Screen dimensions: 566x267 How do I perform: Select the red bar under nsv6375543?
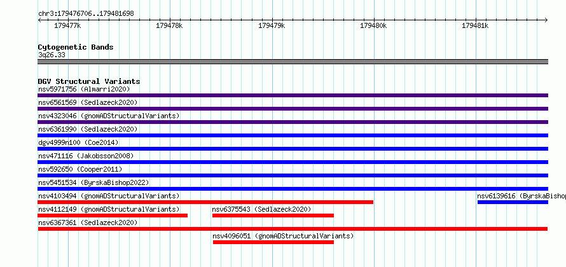pos(273,216)
